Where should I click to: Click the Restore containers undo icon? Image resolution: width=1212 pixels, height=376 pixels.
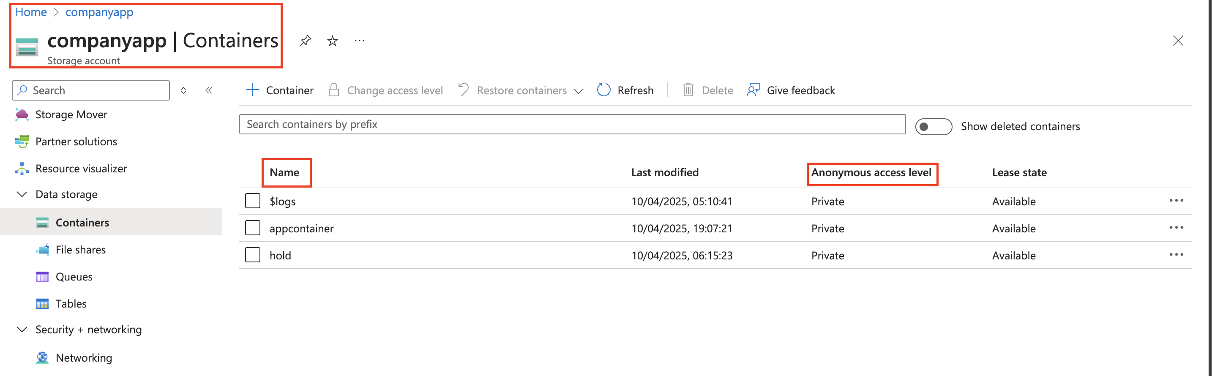coord(464,89)
